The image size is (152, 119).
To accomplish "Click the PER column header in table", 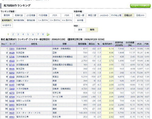I will pos(140,44).
